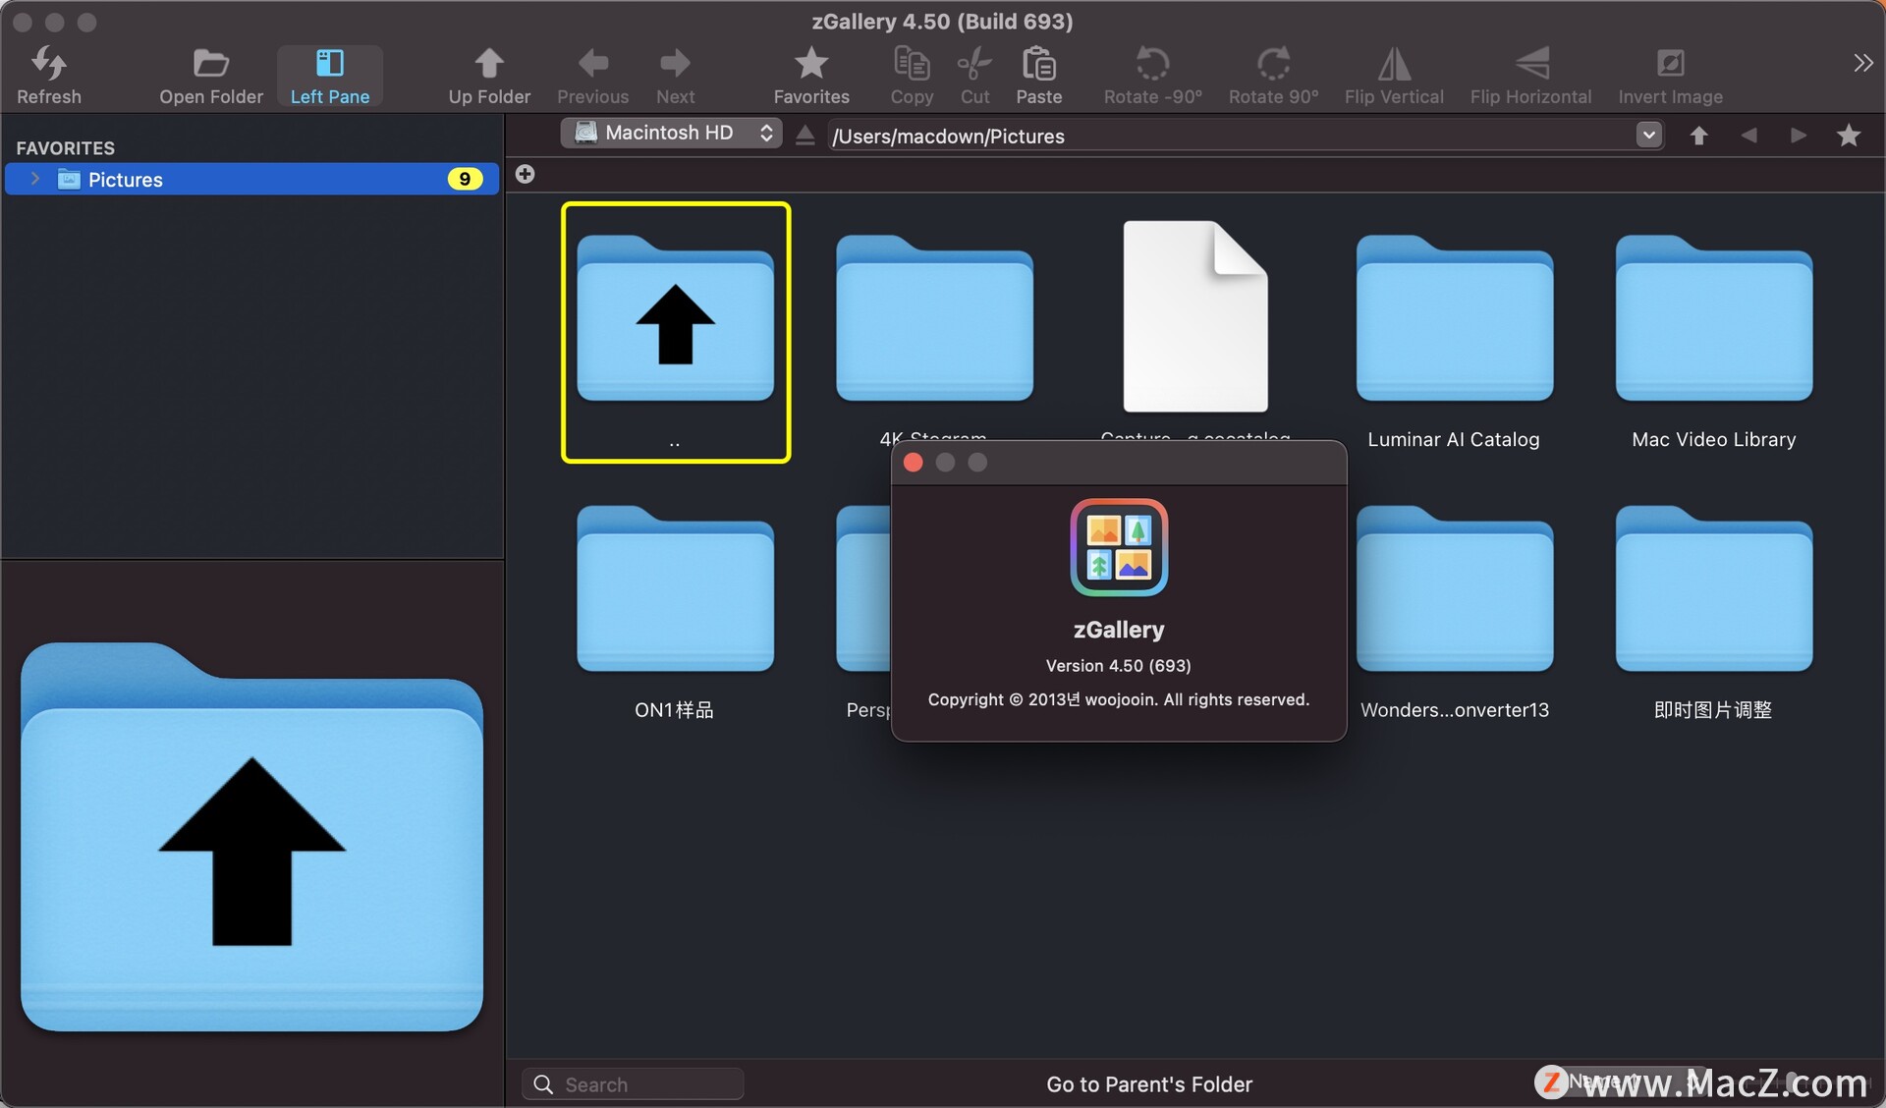1886x1108 pixels.
Task: Rotate image 90° clockwise
Action: [1273, 75]
